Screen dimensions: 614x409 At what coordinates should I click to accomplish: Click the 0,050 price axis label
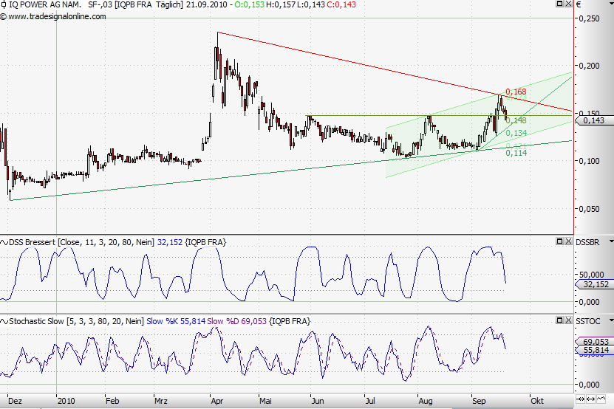coord(589,209)
